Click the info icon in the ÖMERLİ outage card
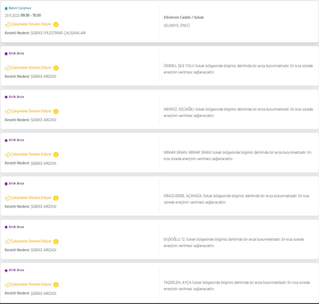319x304 pixels. click(x=56, y=68)
